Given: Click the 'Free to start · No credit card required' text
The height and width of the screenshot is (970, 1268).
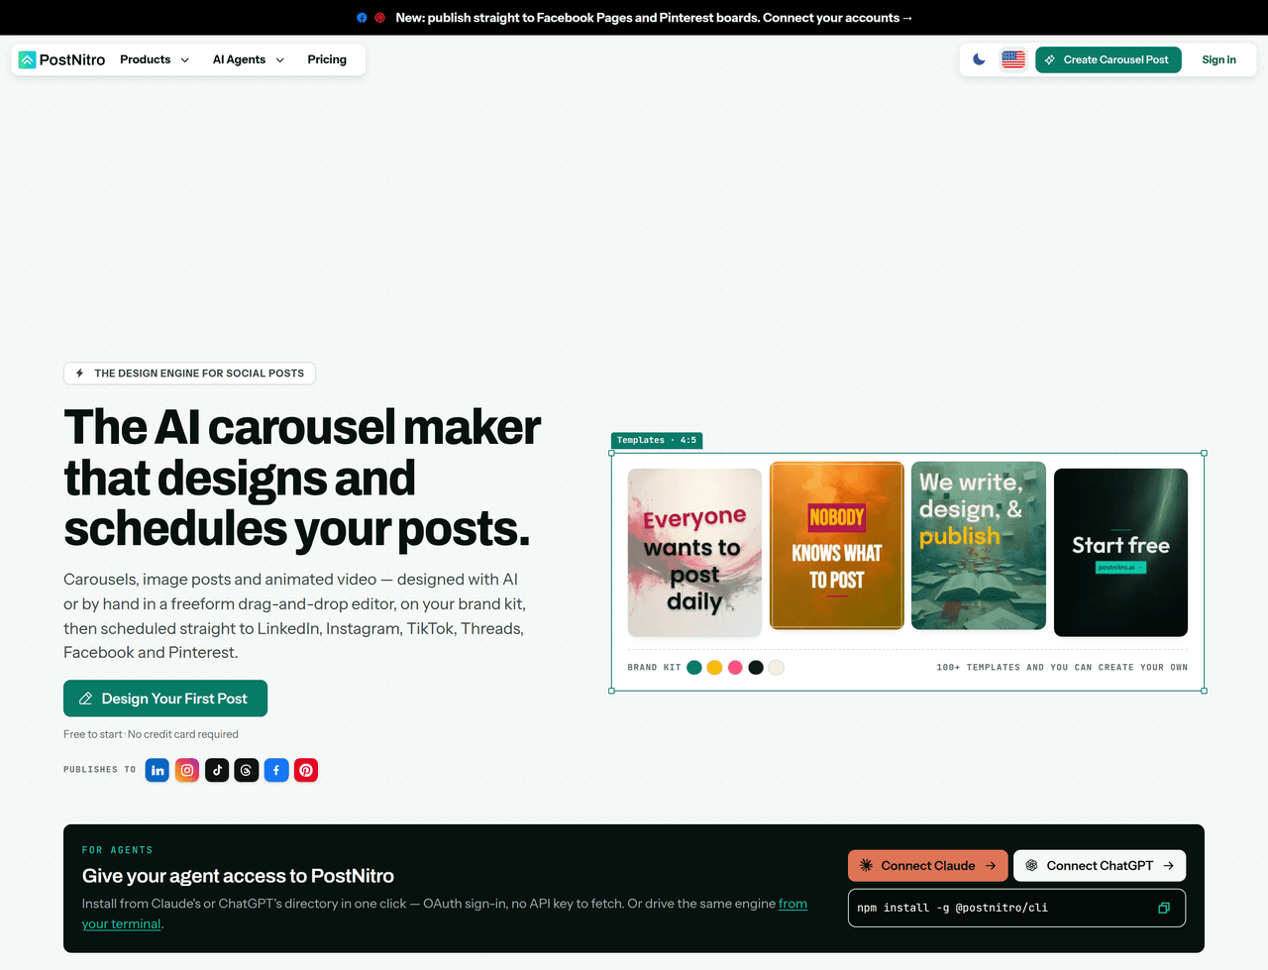Looking at the screenshot, I should pyautogui.click(x=151, y=734).
